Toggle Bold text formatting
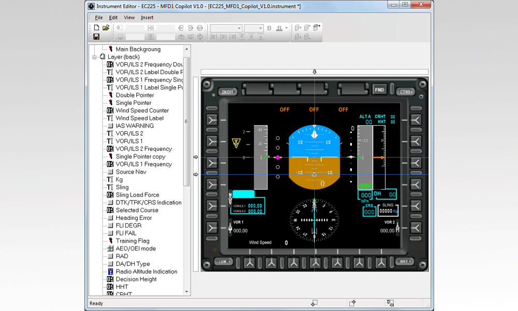Viewport: 518px width, 311px height. point(268,27)
